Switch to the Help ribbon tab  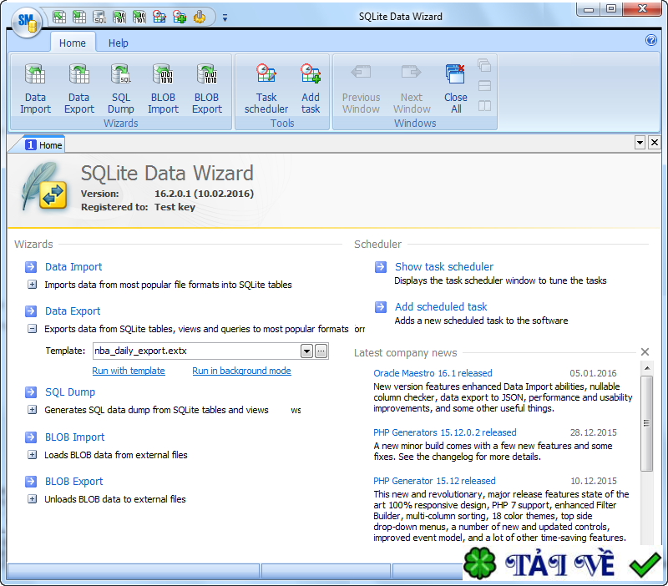tap(119, 43)
